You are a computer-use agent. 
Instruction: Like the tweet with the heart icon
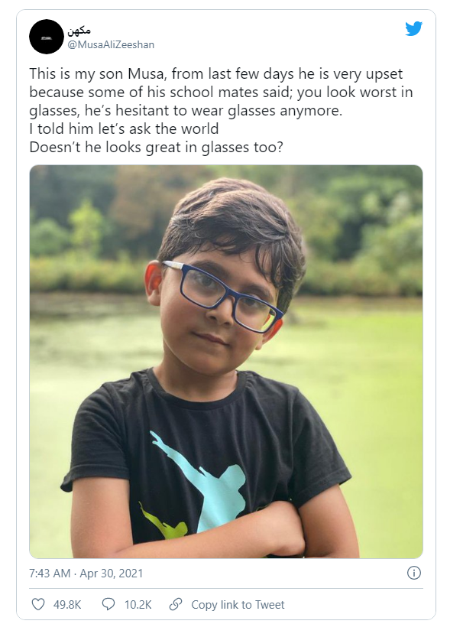point(38,605)
